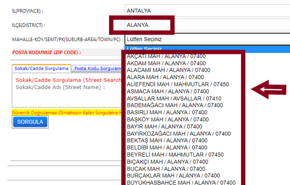Select AKDAM MAH / ALANYA / 07400
The height and width of the screenshot is (185, 290).
tap(166, 64)
